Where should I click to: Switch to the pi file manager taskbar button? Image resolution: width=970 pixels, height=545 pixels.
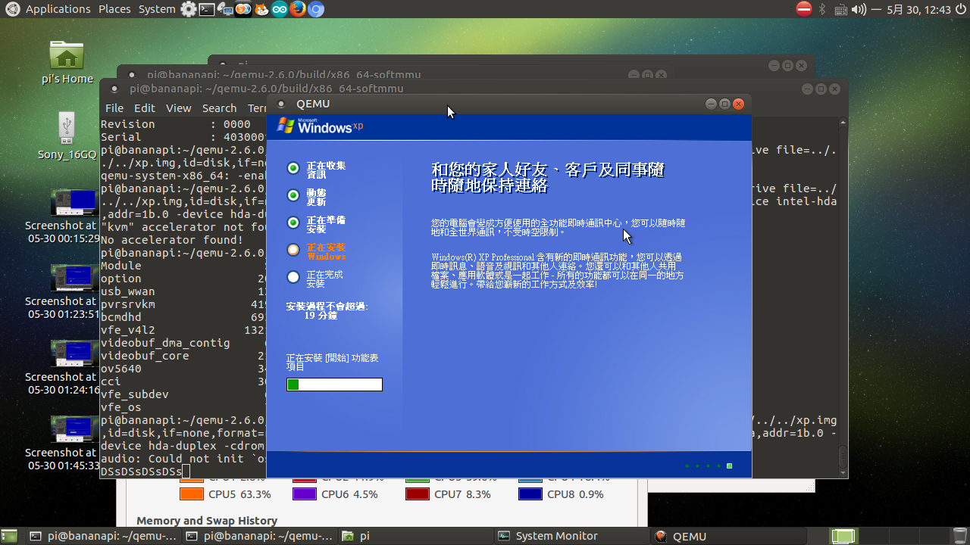click(x=415, y=536)
